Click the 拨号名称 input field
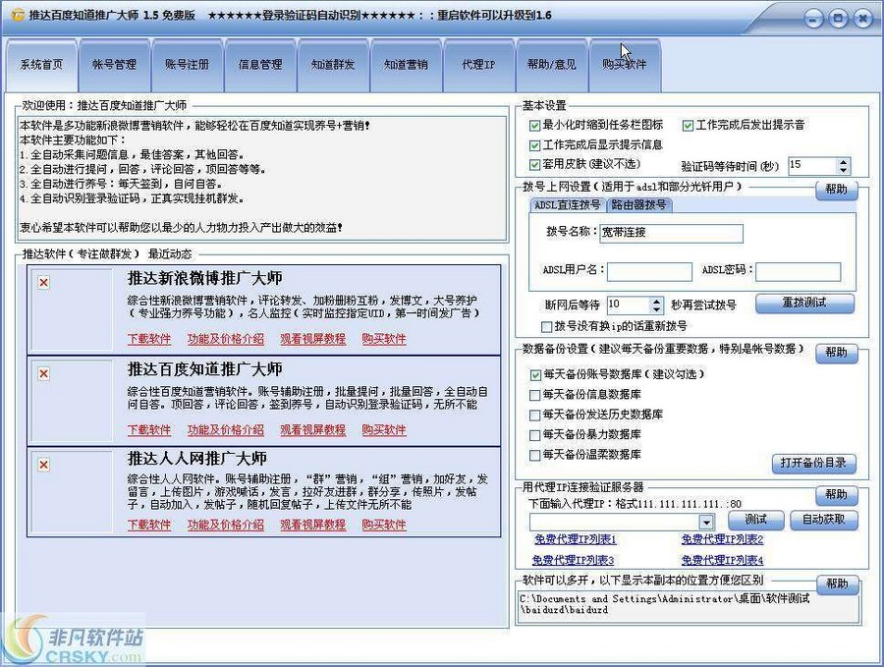Viewport: 884px width, 667px height. (x=671, y=233)
